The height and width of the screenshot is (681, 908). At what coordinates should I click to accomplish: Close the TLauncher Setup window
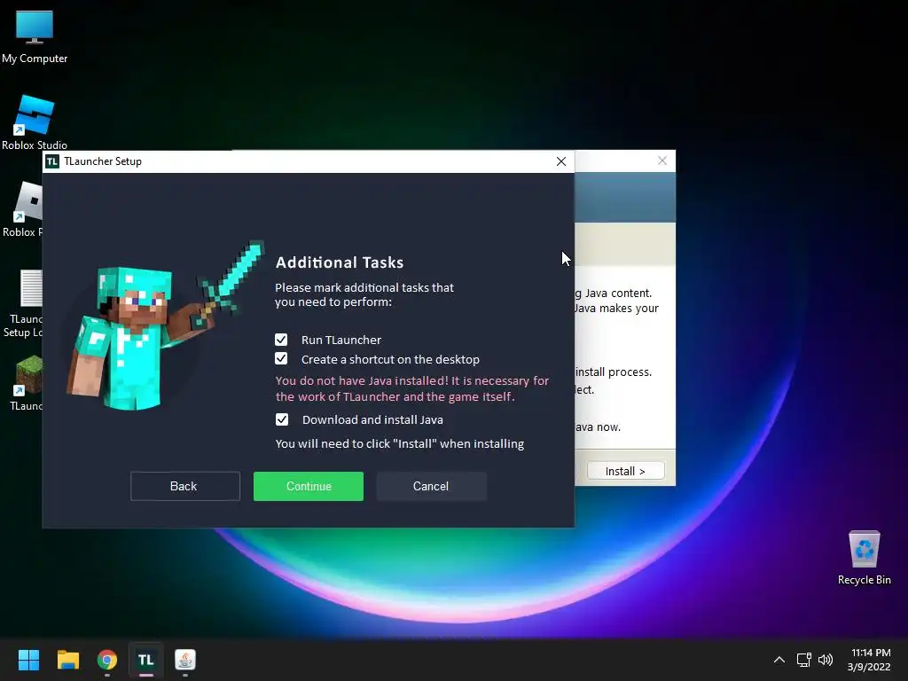click(x=560, y=161)
